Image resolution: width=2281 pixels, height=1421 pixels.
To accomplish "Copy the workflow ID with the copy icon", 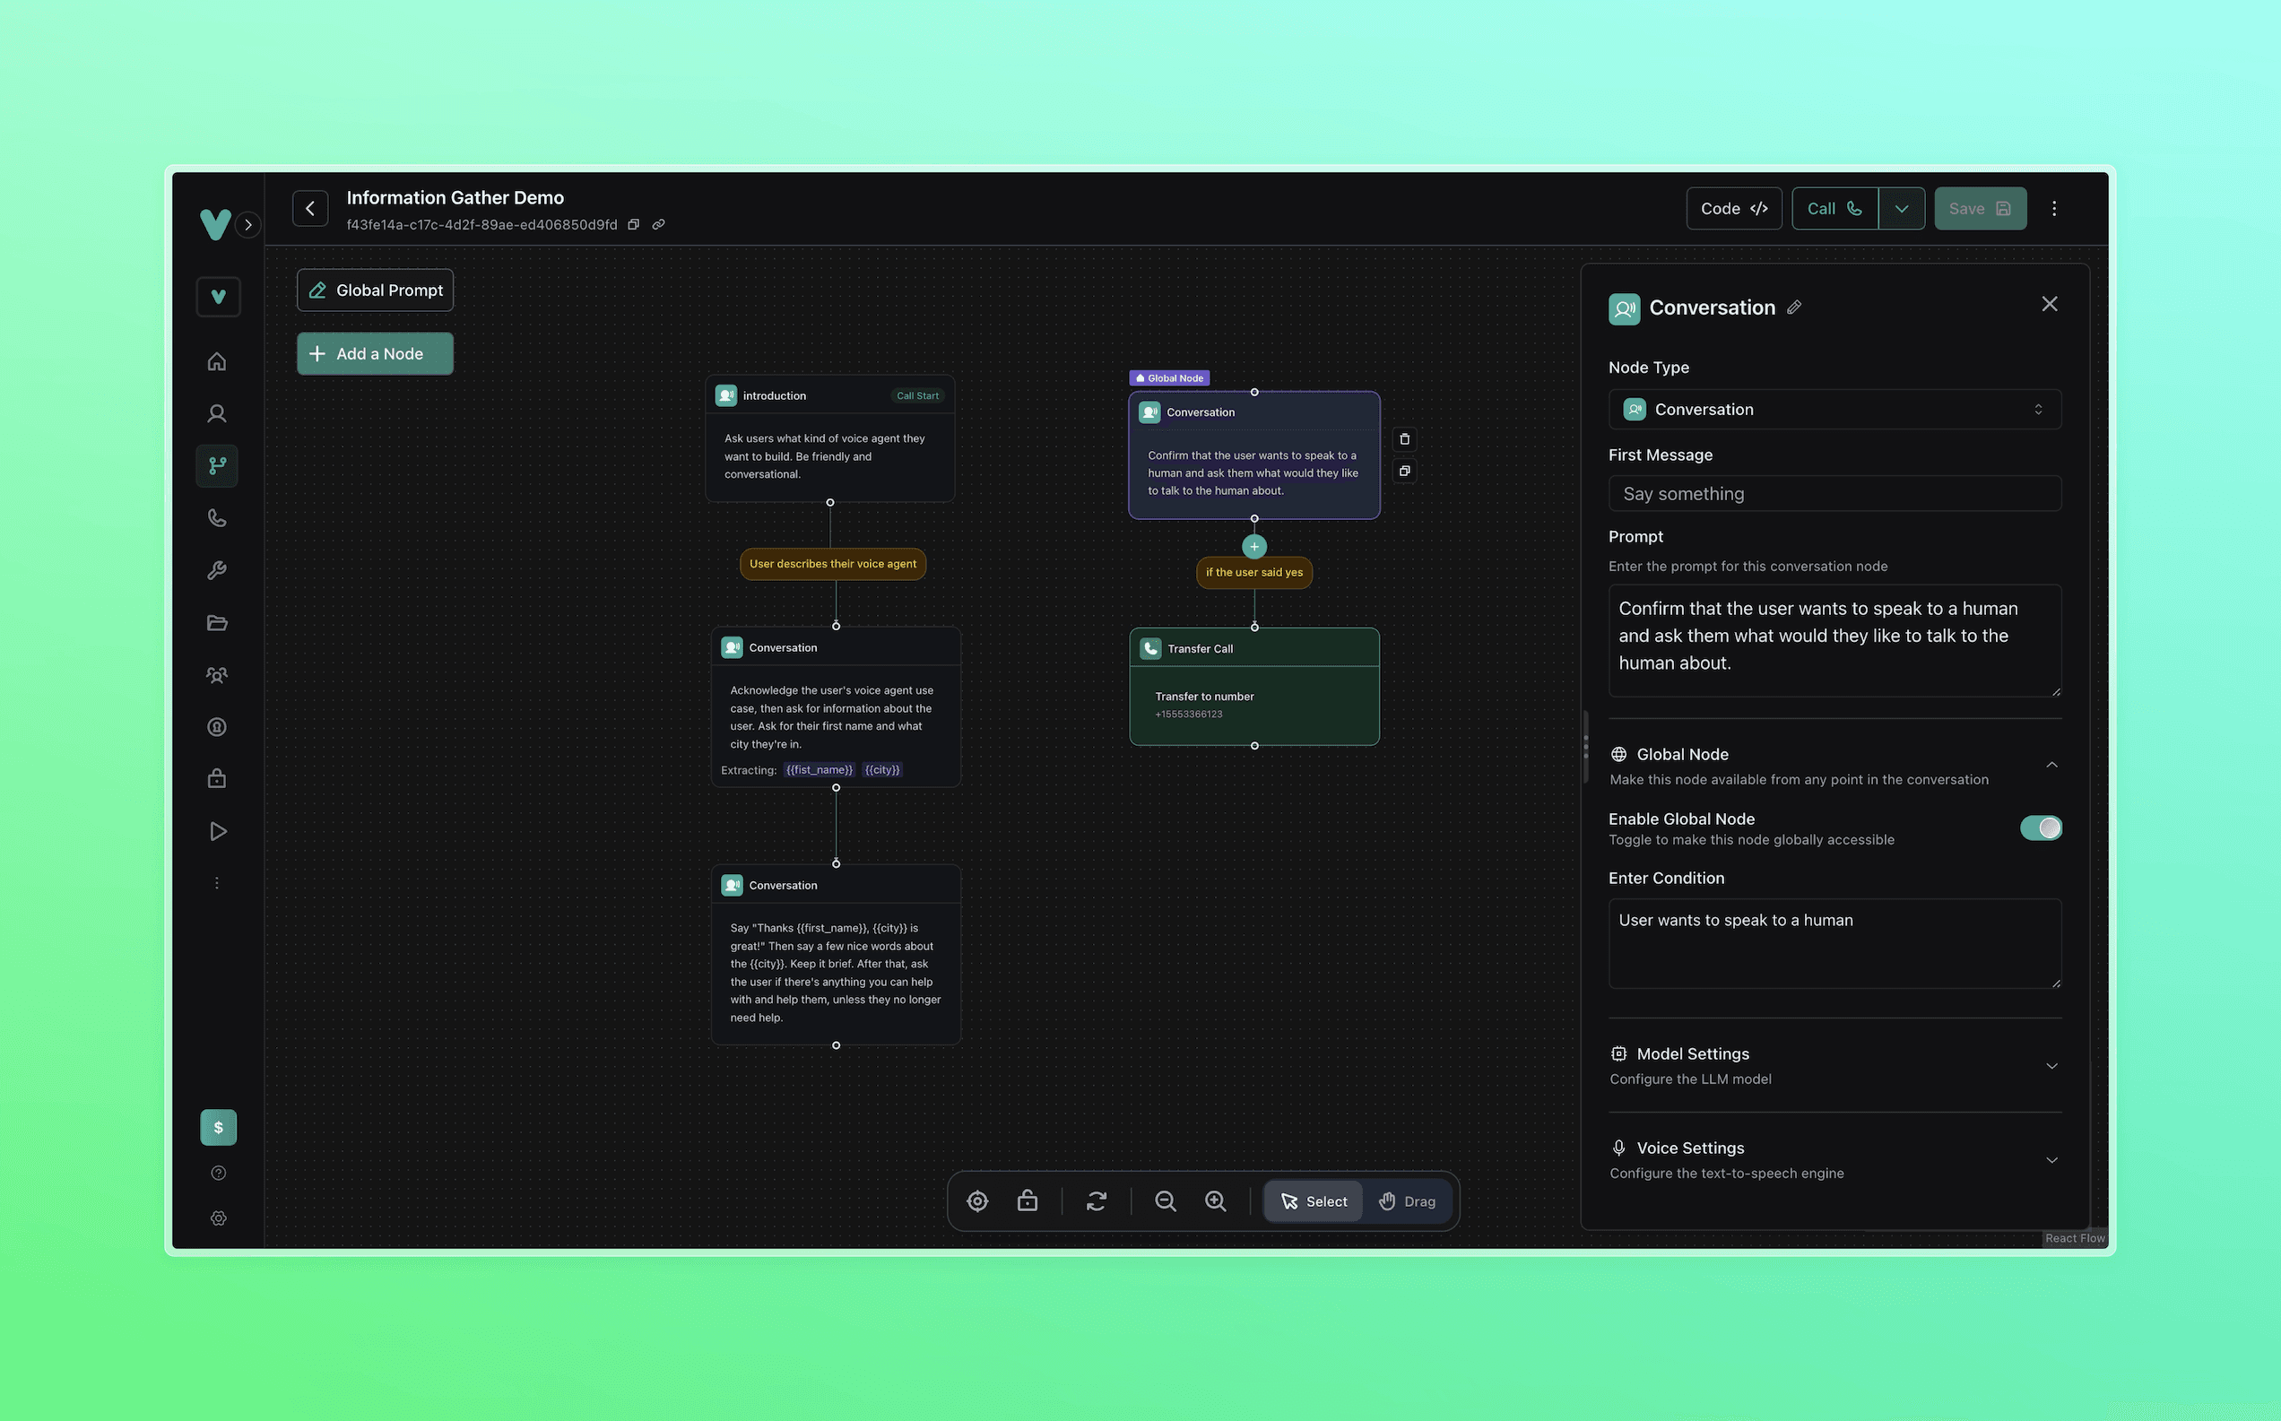I will click(x=633, y=225).
